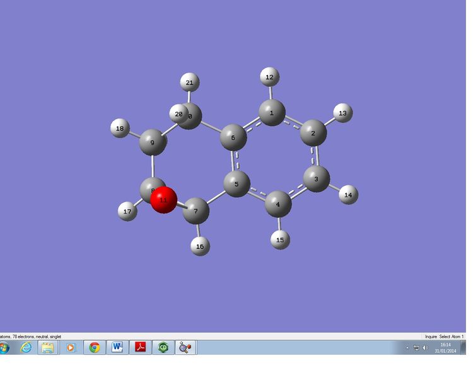
Task: Select hydrogen atom 18
Action: (120, 128)
